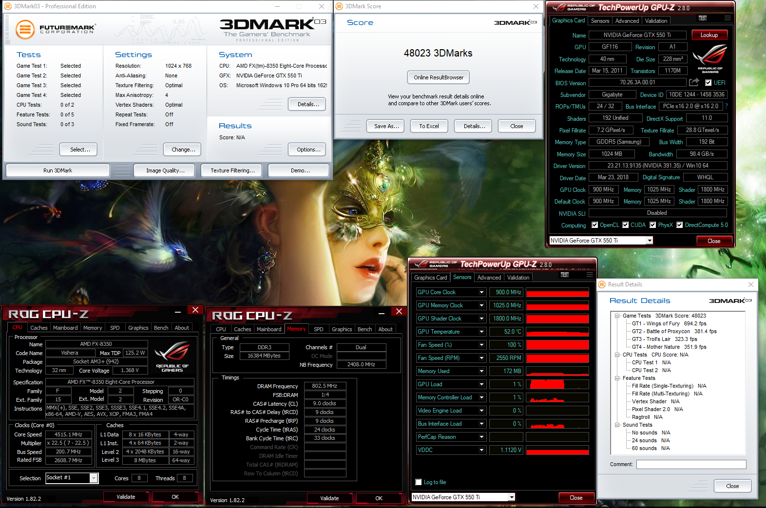Viewport: 766px width, 508px height.
Task: Click the Lookup button in GPU-Z
Action: point(709,35)
